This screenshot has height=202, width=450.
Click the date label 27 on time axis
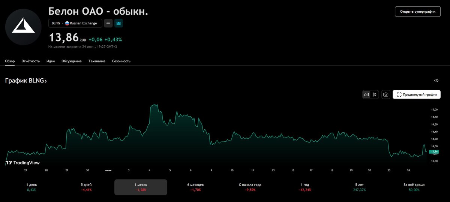pyautogui.click(x=25, y=171)
